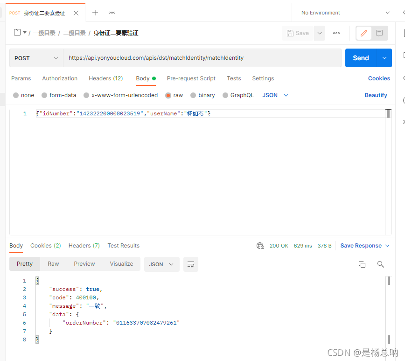Open the request body JSON format dropdown
Image resolution: width=405 pixels, height=361 pixels.
(275, 95)
